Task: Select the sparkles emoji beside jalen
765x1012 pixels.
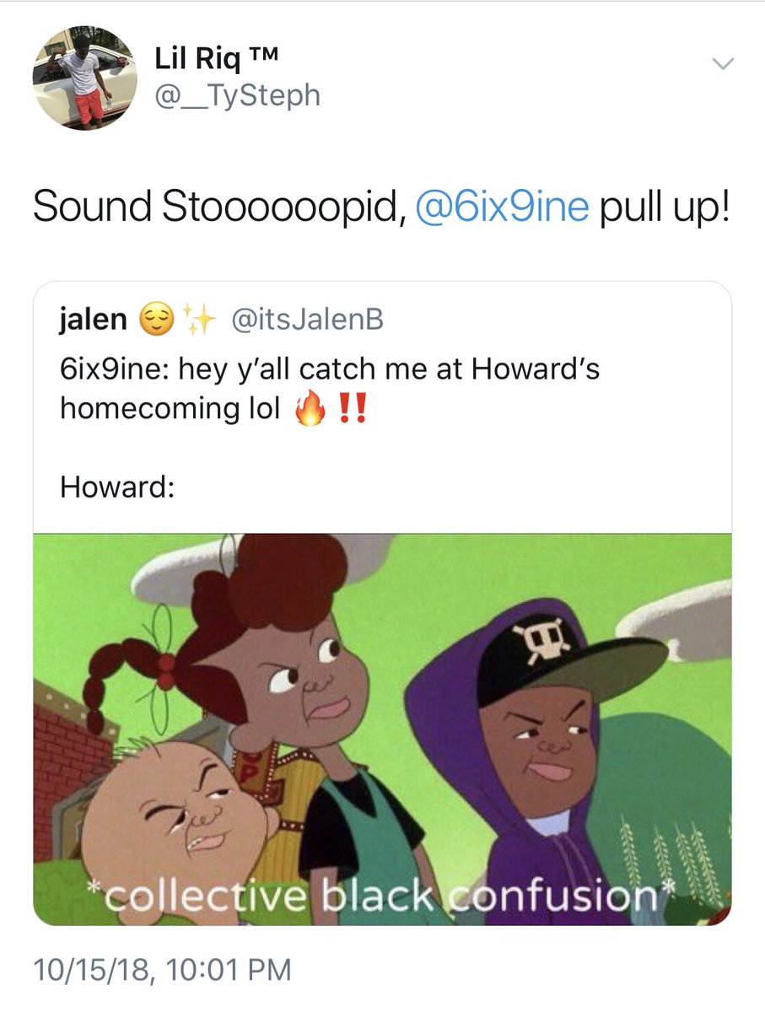Action: [201, 320]
